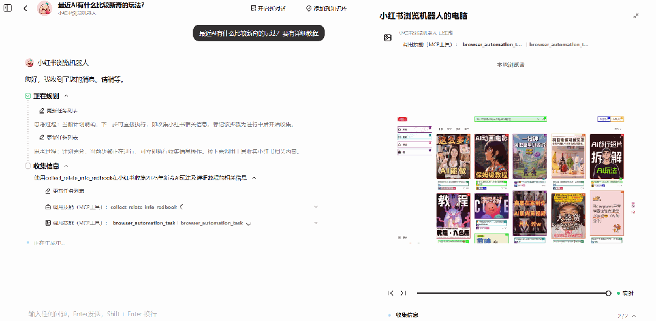Collapse the robot computer panel with the shrink icon
656x321 pixels.
[x=635, y=15]
